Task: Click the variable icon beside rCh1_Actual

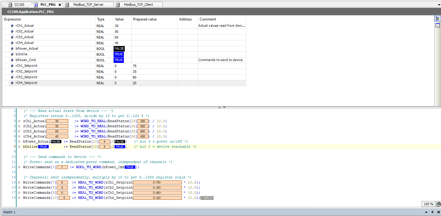Action: (x=12, y=26)
